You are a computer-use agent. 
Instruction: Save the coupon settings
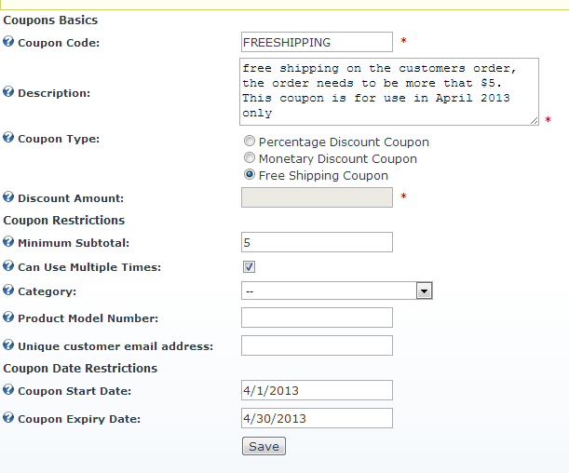[264, 446]
